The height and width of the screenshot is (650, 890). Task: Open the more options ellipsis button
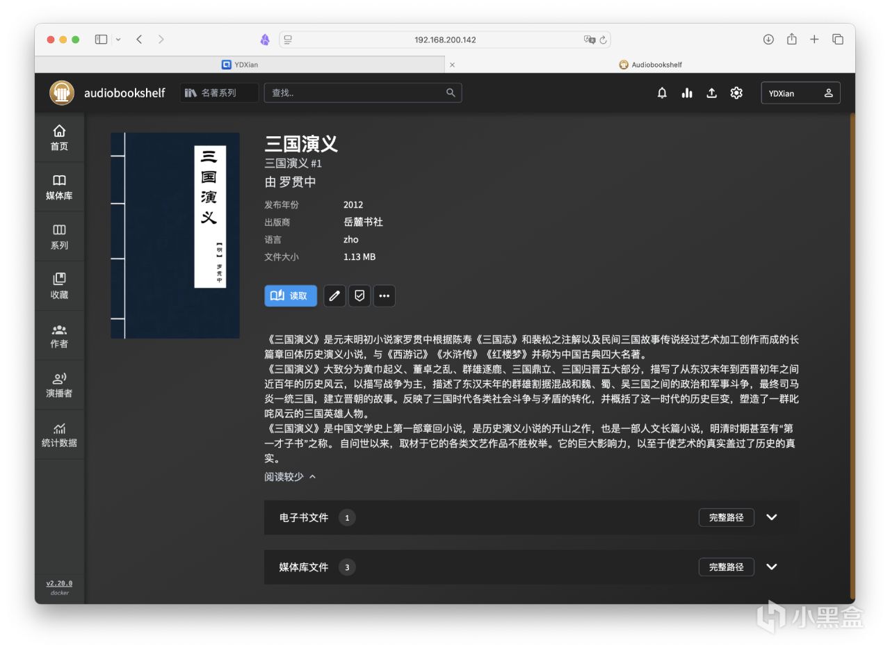click(x=385, y=295)
